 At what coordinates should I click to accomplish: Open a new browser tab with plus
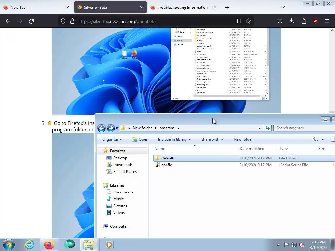tap(227, 8)
